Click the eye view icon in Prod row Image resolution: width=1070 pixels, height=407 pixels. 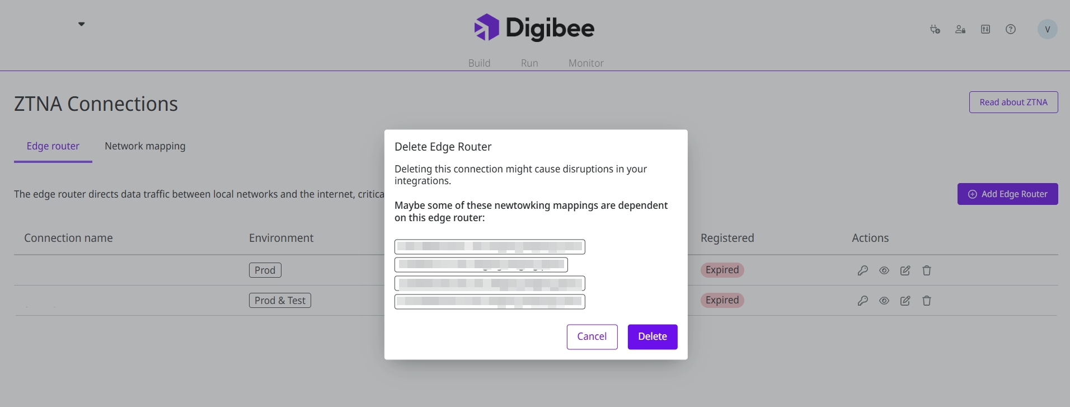(x=884, y=270)
